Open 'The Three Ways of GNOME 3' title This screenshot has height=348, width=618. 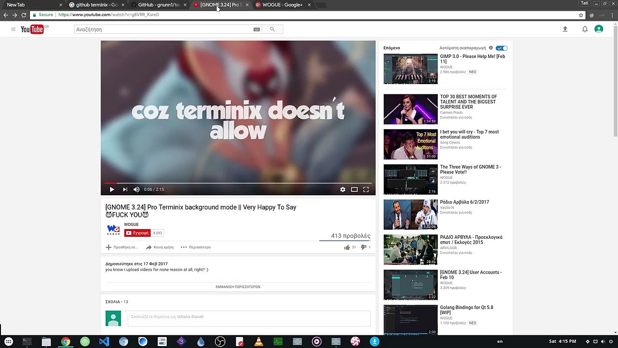point(471,170)
